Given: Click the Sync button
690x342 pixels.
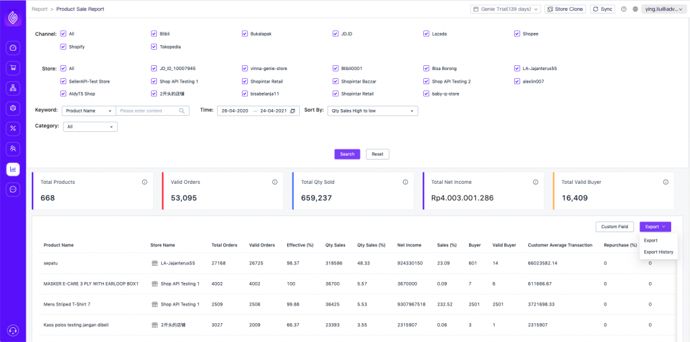Looking at the screenshot, I should click(x=602, y=9).
